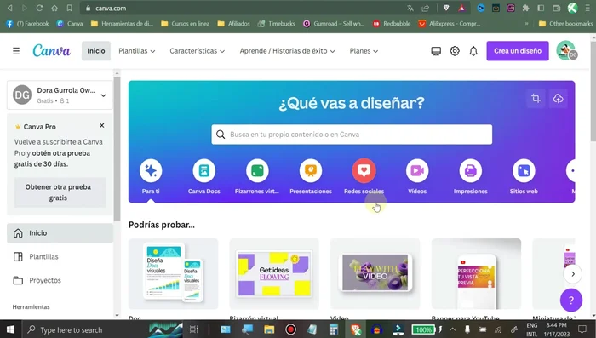The height and width of the screenshot is (338, 596).
Task: Click the Windows Start button
Action: coord(10,329)
